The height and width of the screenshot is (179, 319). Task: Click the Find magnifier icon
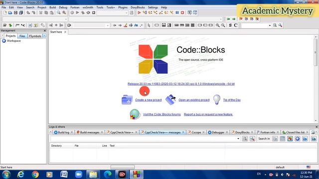tap(59, 12)
